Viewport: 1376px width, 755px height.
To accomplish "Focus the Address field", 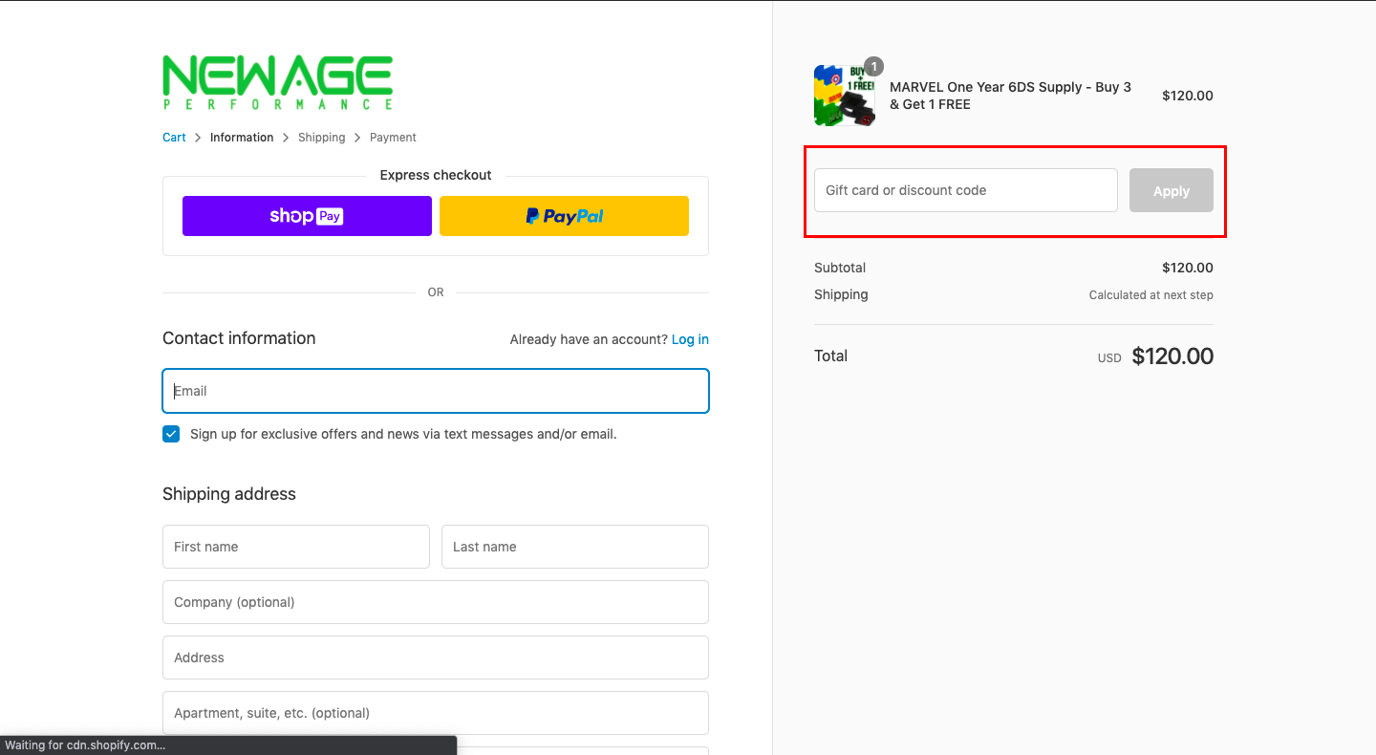I will click(436, 658).
